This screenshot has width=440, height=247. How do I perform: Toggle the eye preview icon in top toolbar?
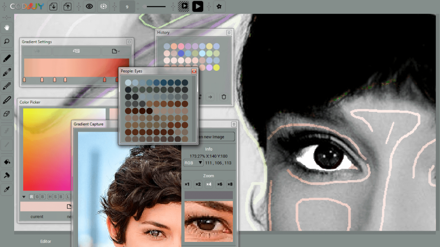[x=89, y=6]
